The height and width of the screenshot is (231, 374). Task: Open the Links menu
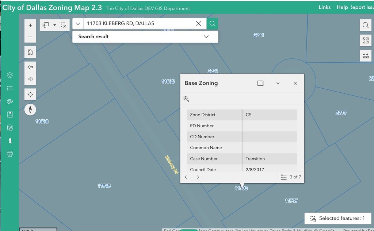(x=325, y=7)
